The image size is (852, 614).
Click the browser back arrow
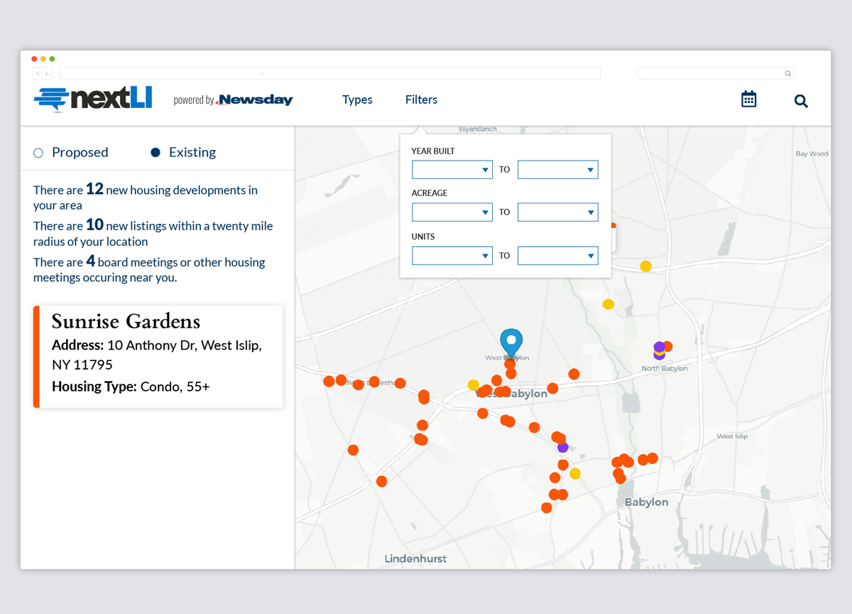coord(38,73)
